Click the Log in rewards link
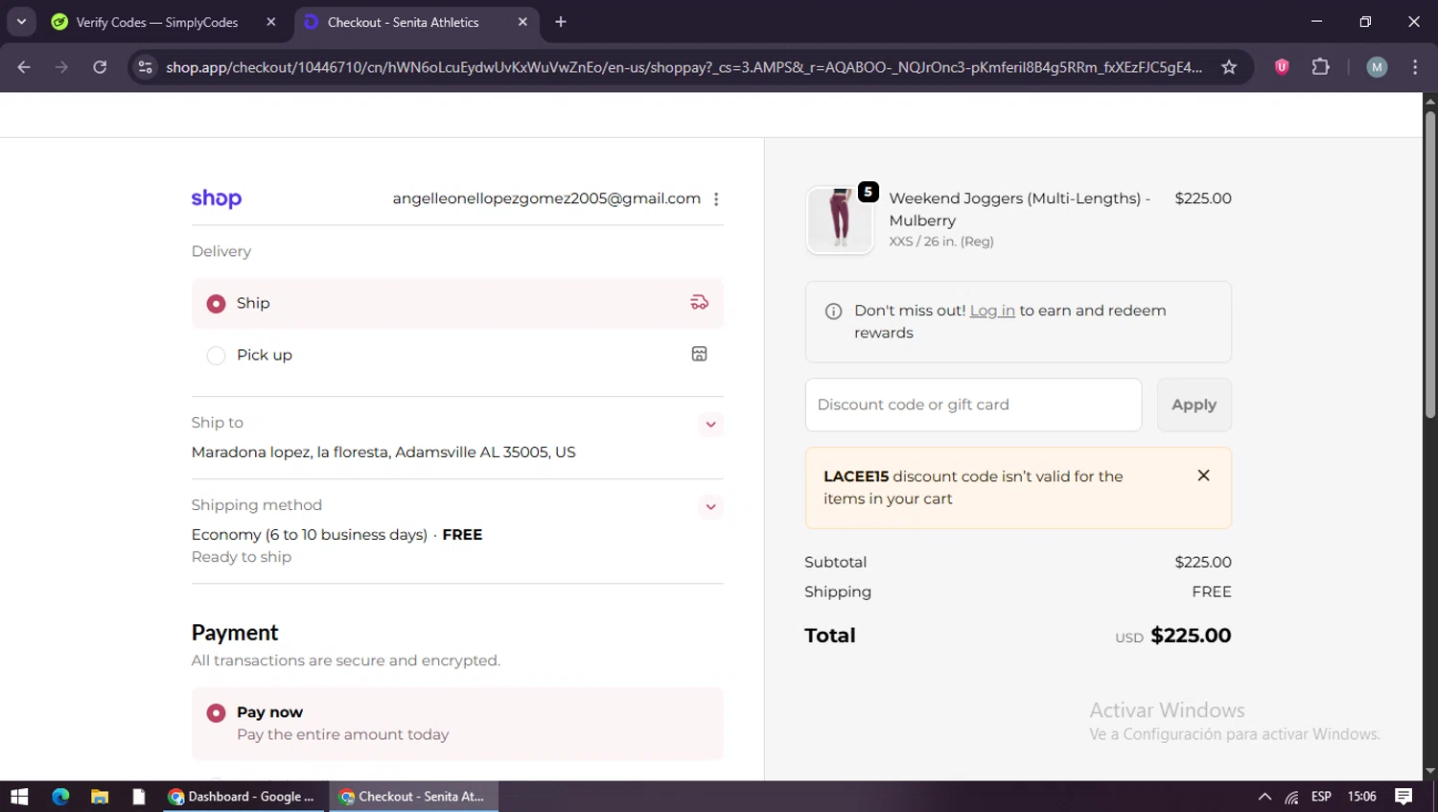Viewport: 1438px width, 812px height. (x=992, y=311)
